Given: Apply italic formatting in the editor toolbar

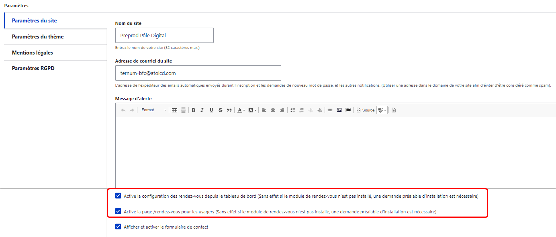Looking at the screenshot, I should click(x=202, y=110).
